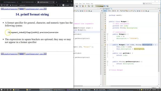Open the top 'printf format string, cont.' link
This screenshot has height=91, width=161.
pyautogui.click(x=36, y=9)
